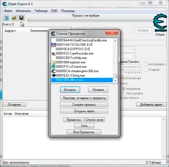
Task: Open the Помощь menu
Action: point(68,11)
